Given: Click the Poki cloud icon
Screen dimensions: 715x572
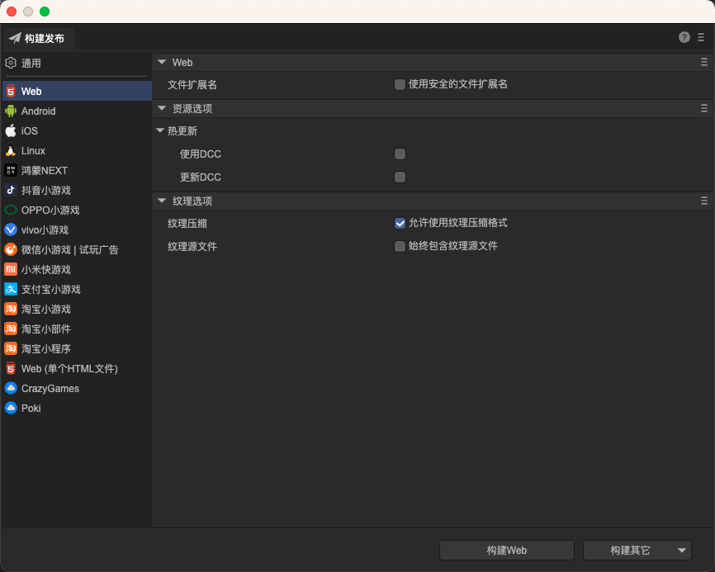Looking at the screenshot, I should pyautogui.click(x=11, y=408).
